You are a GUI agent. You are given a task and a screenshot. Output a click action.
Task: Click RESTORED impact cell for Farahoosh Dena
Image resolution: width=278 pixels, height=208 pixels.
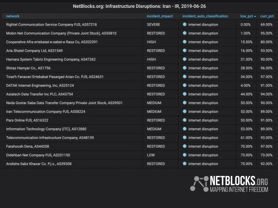point(156,146)
